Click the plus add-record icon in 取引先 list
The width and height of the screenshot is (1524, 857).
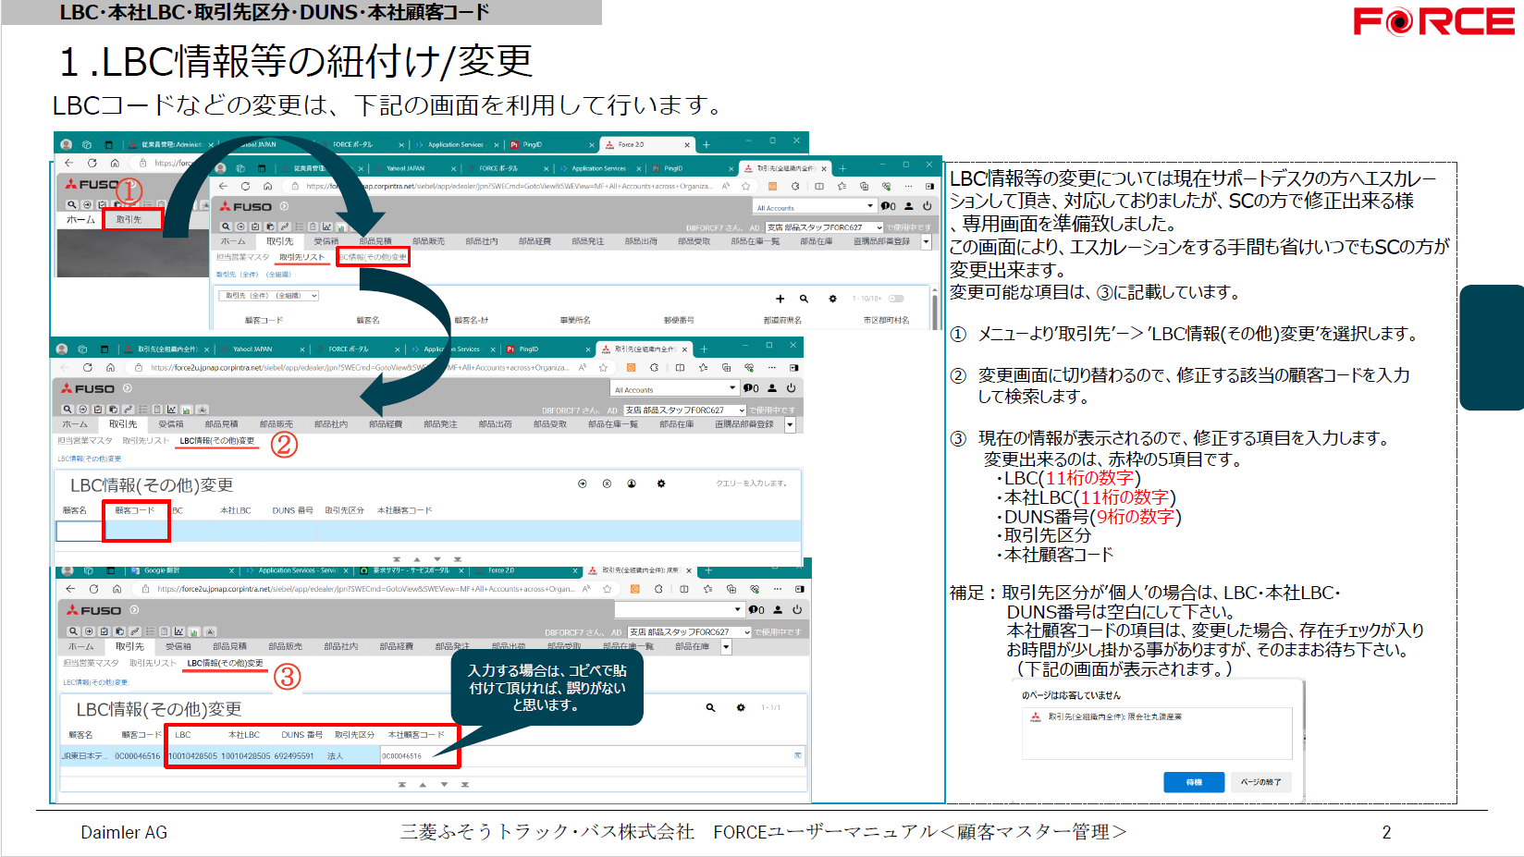coord(780,299)
